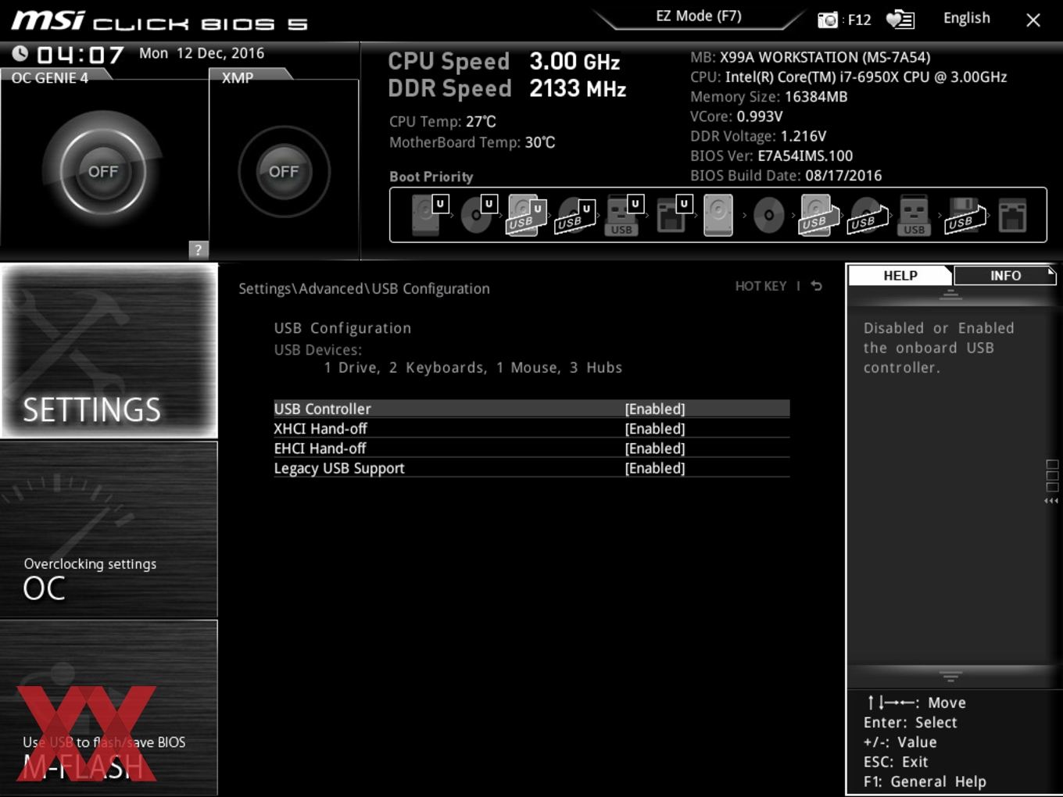This screenshot has width=1063, height=797.
Task: Click the 04:07 clock display
Action: (81, 55)
